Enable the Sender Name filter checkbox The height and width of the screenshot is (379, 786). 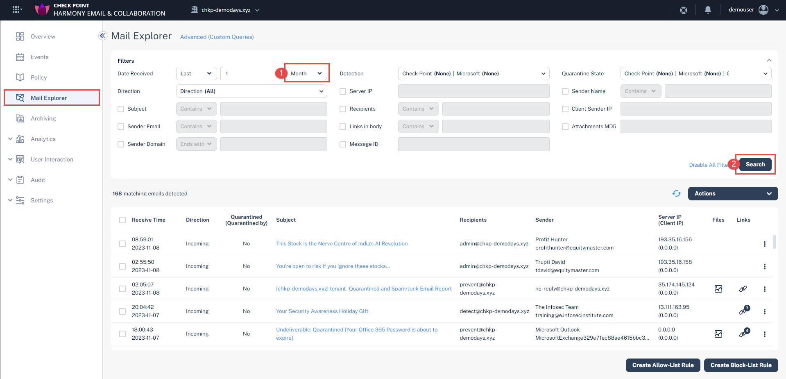click(565, 91)
